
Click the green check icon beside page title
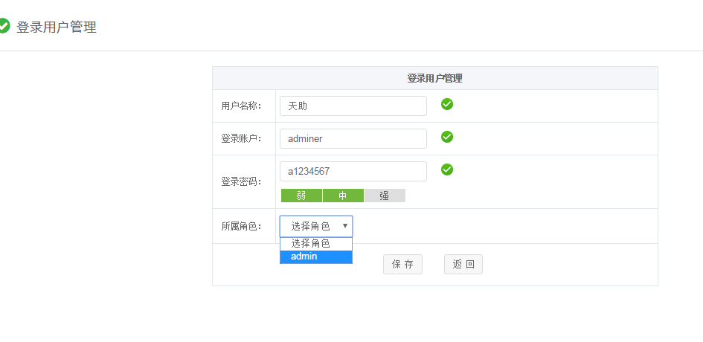tap(4, 26)
